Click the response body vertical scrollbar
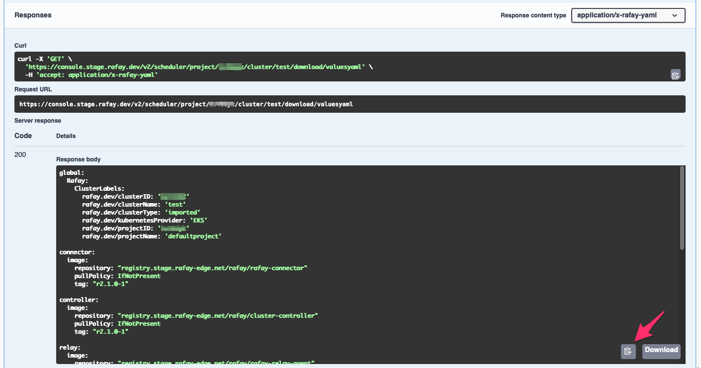Viewport: 701px width, 368px height. pyautogui.click(x=682, y=208)
